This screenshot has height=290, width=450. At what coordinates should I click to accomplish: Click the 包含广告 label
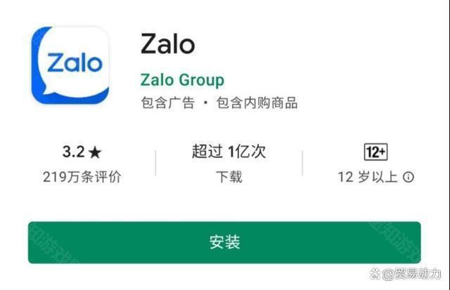tap(168, 103)
